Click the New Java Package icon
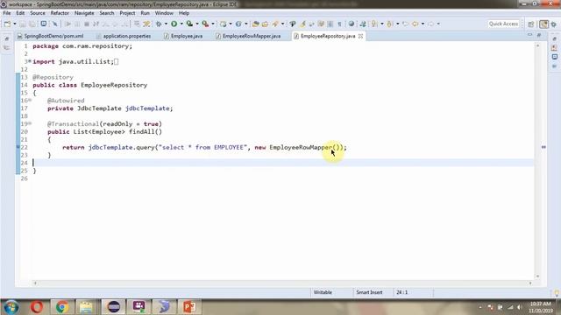The width and height of the screenshot is (561, 315). (224, 24)
